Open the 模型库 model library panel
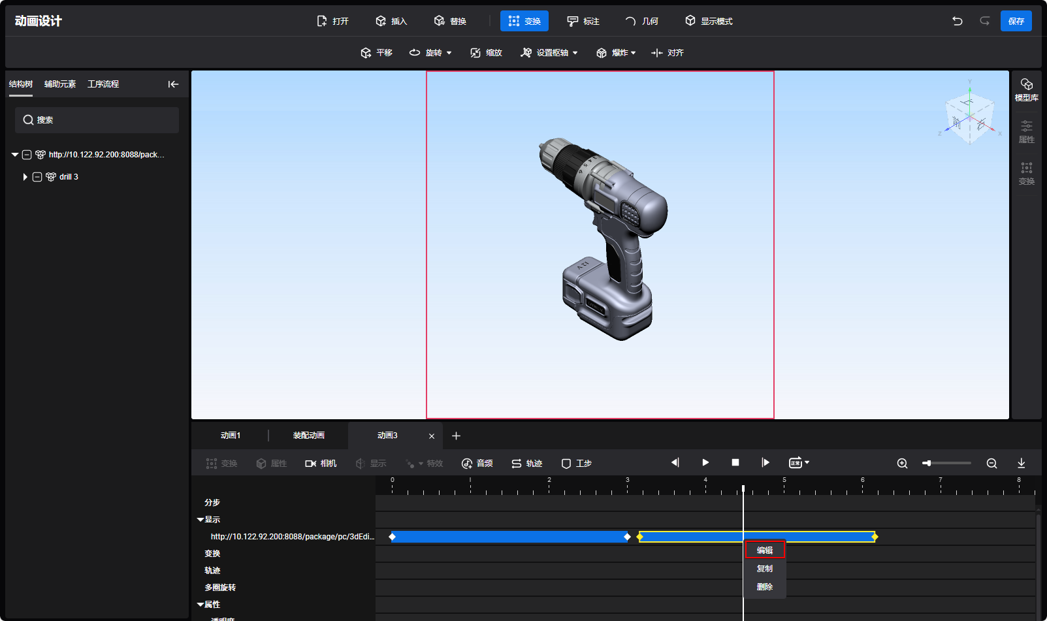This screenshot has height=621, width=1047. click(1026, 89)
